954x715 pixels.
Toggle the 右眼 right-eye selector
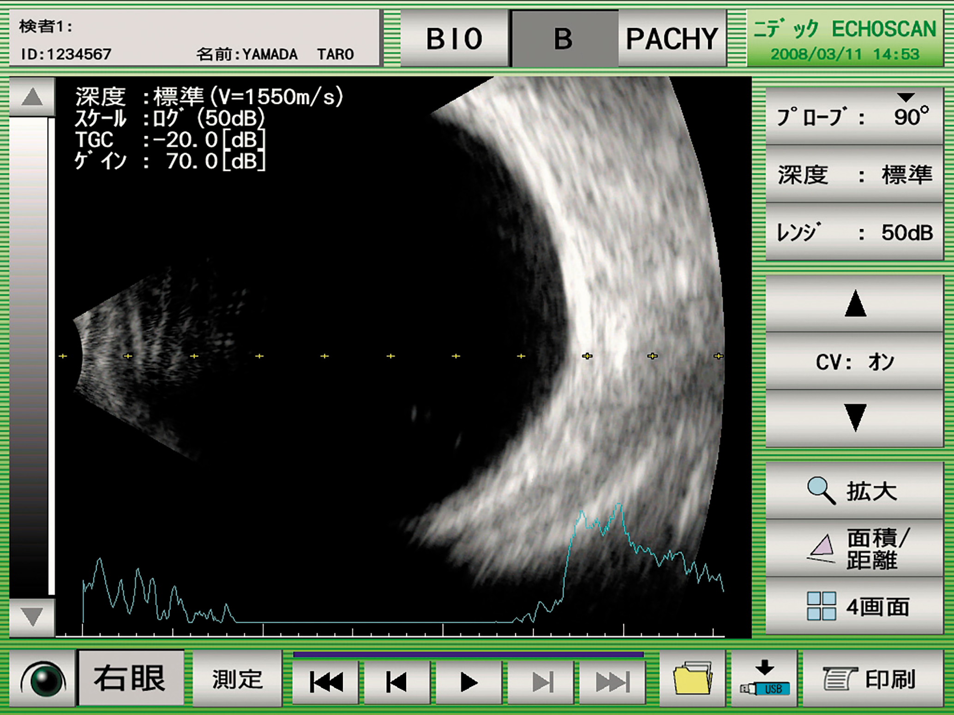click(x=131, y=678)
